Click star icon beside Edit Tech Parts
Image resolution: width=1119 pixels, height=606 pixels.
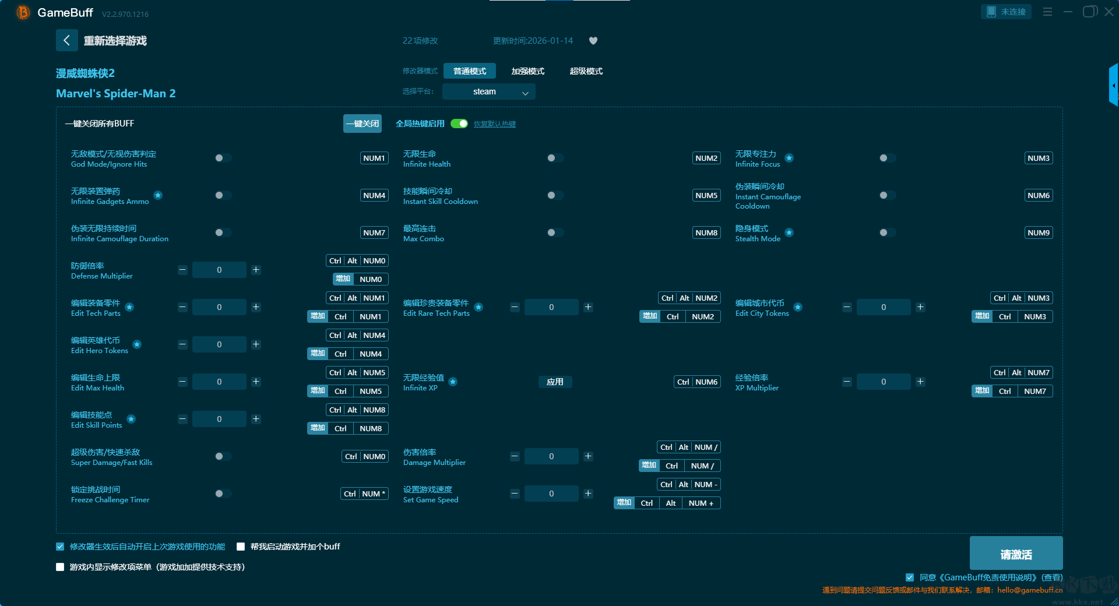129,307
